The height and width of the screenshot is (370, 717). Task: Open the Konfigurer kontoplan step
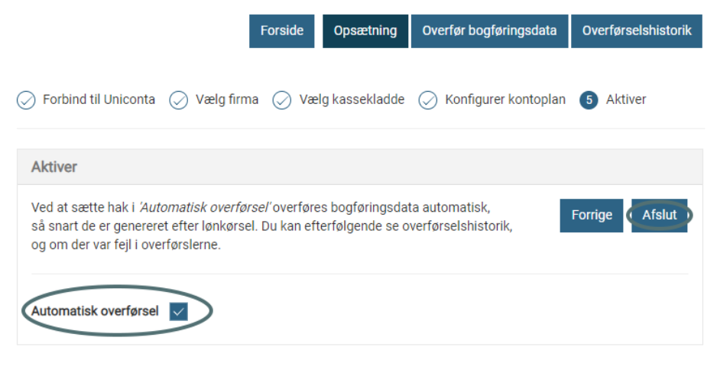(505, 100)
